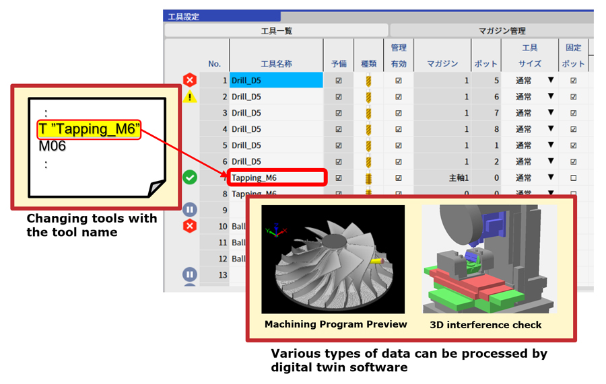
Task: Enable the 固定ポット checkbox for Tapping_M6 row 7
Action: click(573, 178)
